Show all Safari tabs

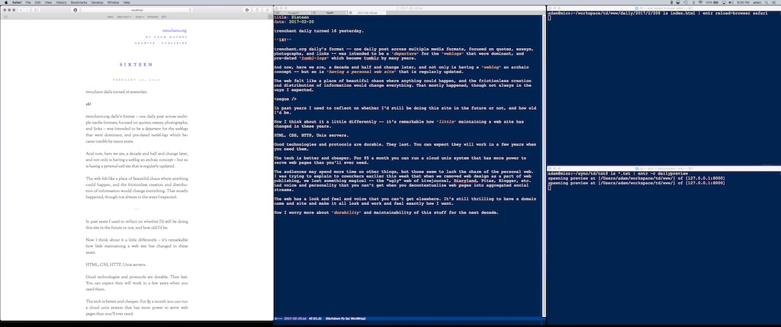(x=268, y=10)
